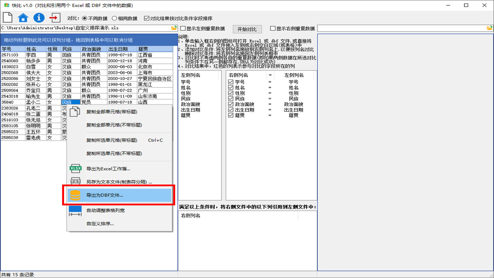Image resolution: width=494 pixels, height=278 pixels.
Task: Click the yellow database icon for DBF export
Action: (76, 196)
